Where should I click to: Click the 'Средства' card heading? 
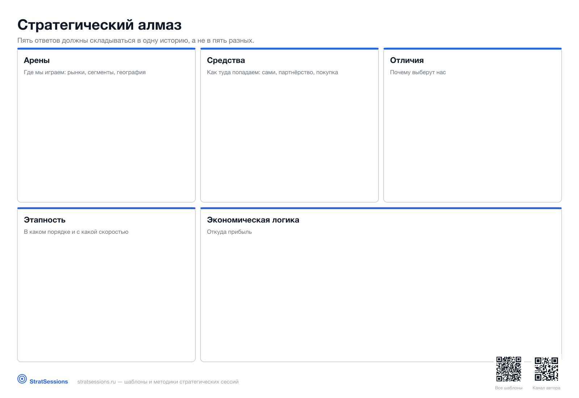(x=226, y=60)
